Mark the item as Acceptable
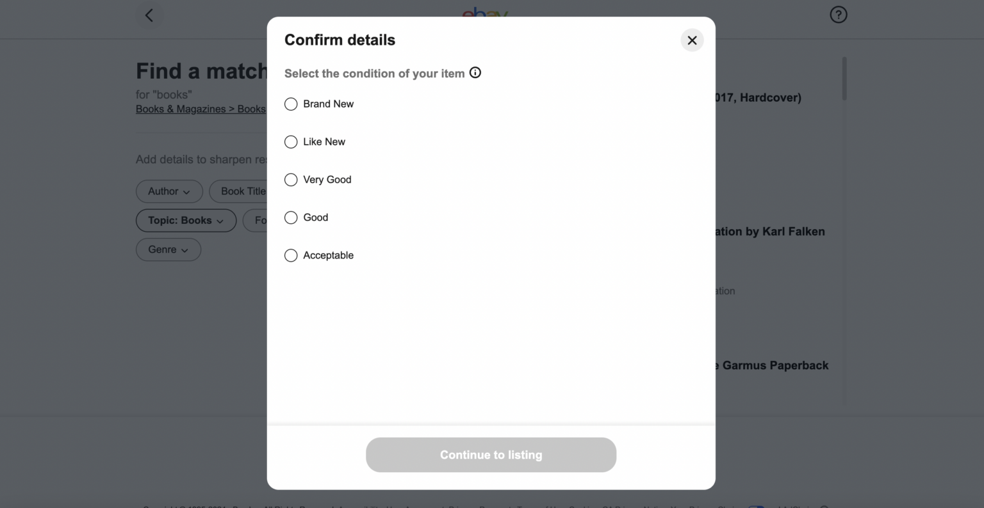This screenshot has height=508, width=984. click(291, 255)
